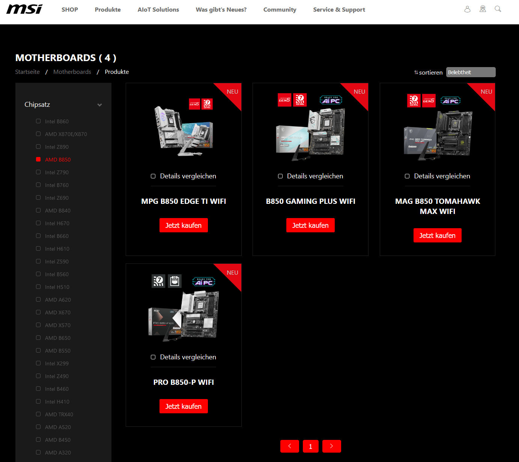Image resolution: width=519 pixels, height=462 pixels.
Task: Open the SHOP menu
Action: (x=70, y=10)
